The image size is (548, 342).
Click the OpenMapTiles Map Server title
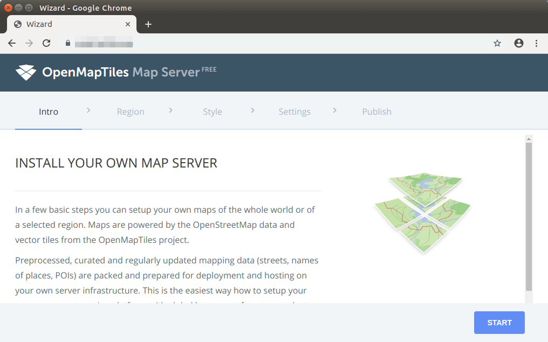121,72
